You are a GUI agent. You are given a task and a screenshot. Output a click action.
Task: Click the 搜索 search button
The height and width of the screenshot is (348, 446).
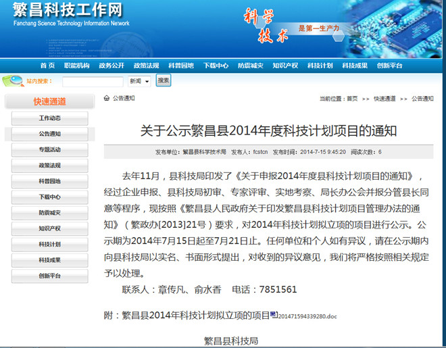[164, 80]
